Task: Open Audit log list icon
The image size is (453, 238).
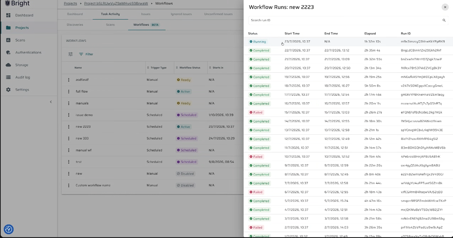Action: pyautogui.click(x=8, y=77)
